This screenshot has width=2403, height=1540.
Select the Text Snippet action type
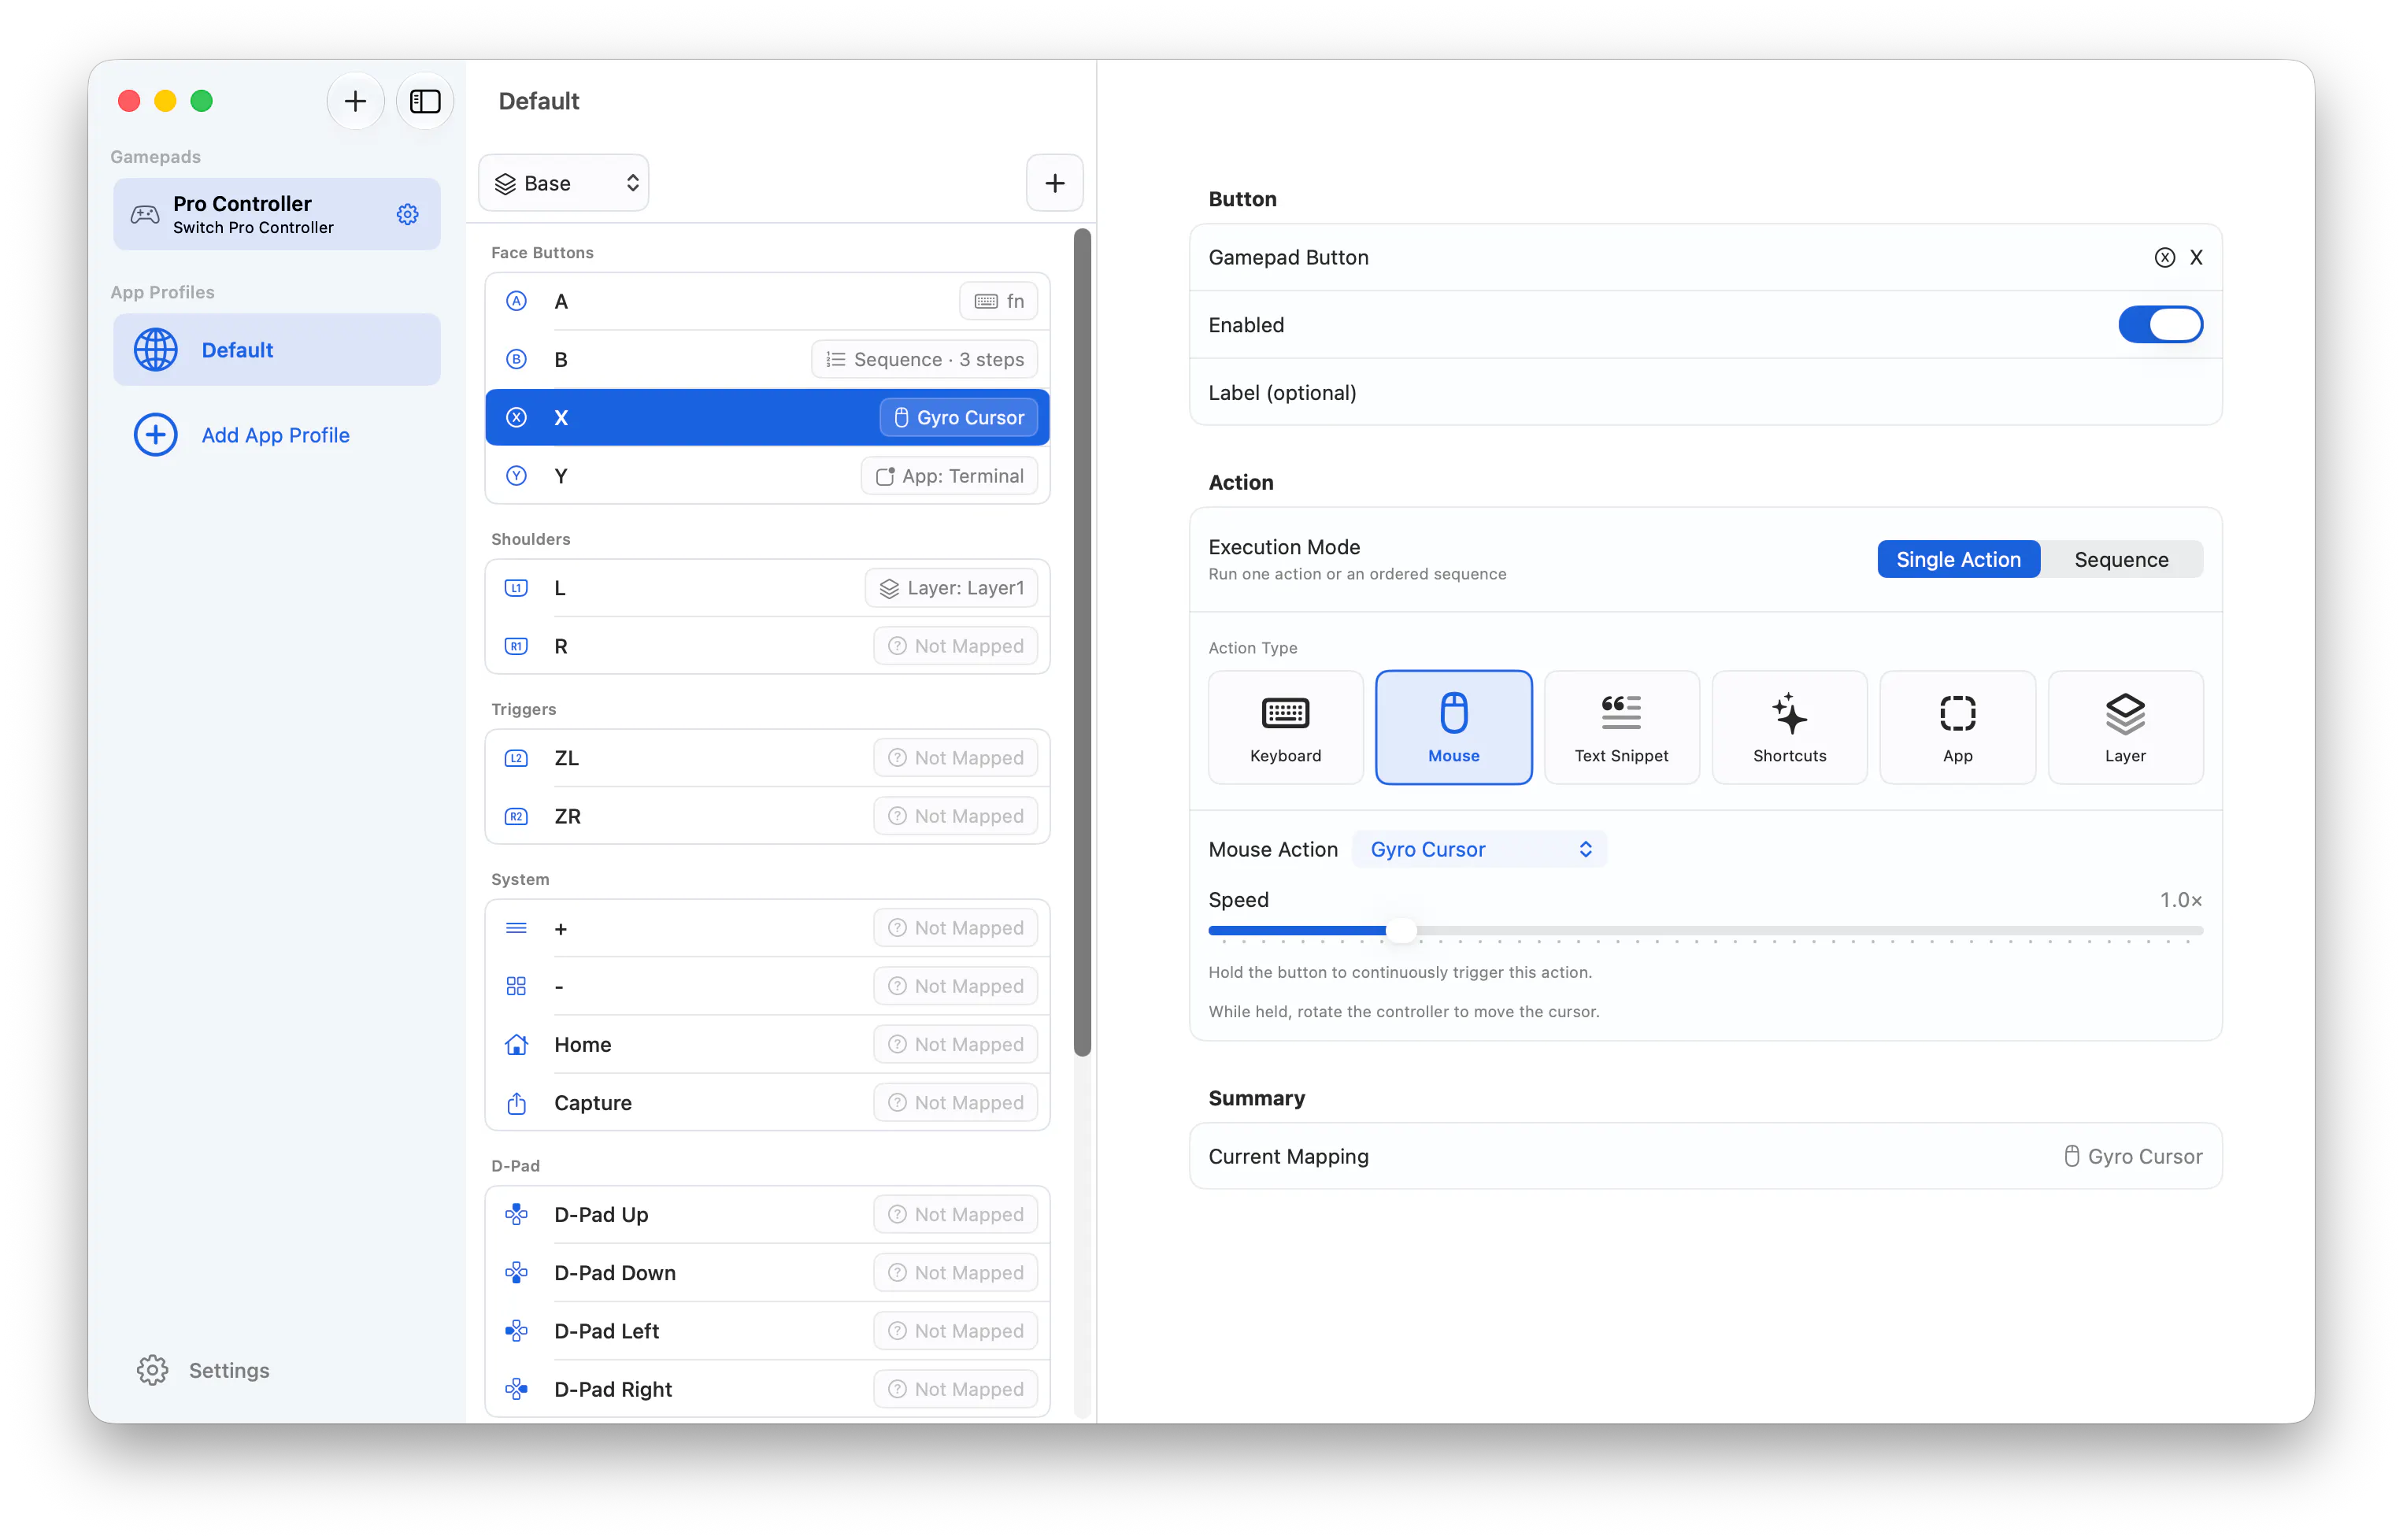pos(1621,727)
